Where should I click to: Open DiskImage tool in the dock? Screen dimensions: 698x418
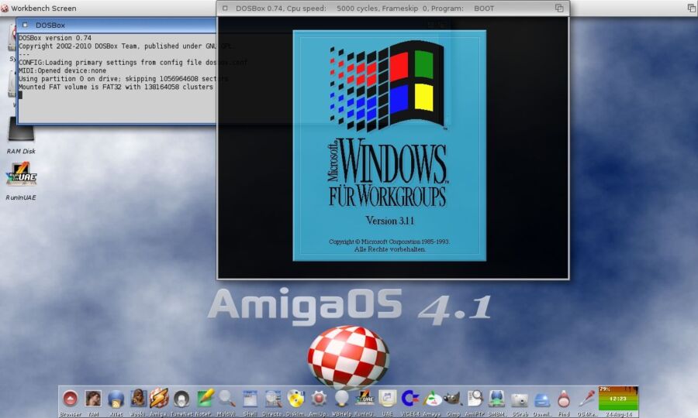(295, 399)
